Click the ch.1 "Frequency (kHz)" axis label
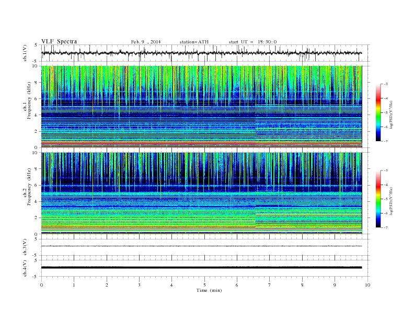The width and height of the screenshot is (414, 320). (x=29, y=100)
